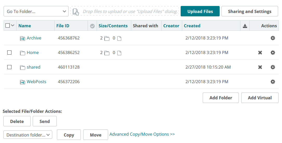
Task: Delete Home folder using X icon
Action: (x=260, y=53)
